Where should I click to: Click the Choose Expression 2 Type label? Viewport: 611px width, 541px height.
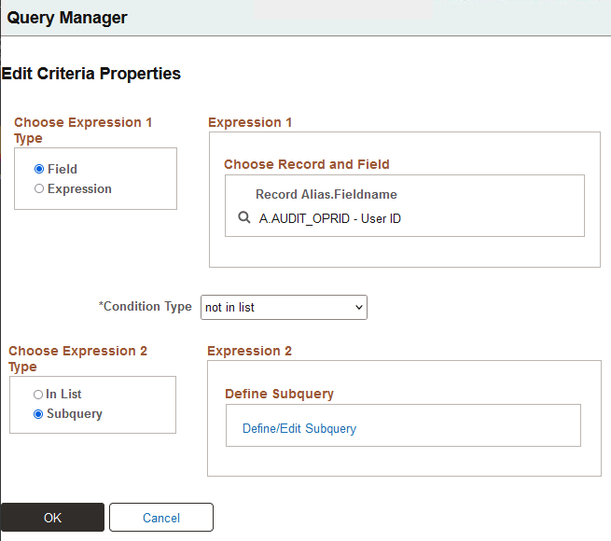coord(78,358)
